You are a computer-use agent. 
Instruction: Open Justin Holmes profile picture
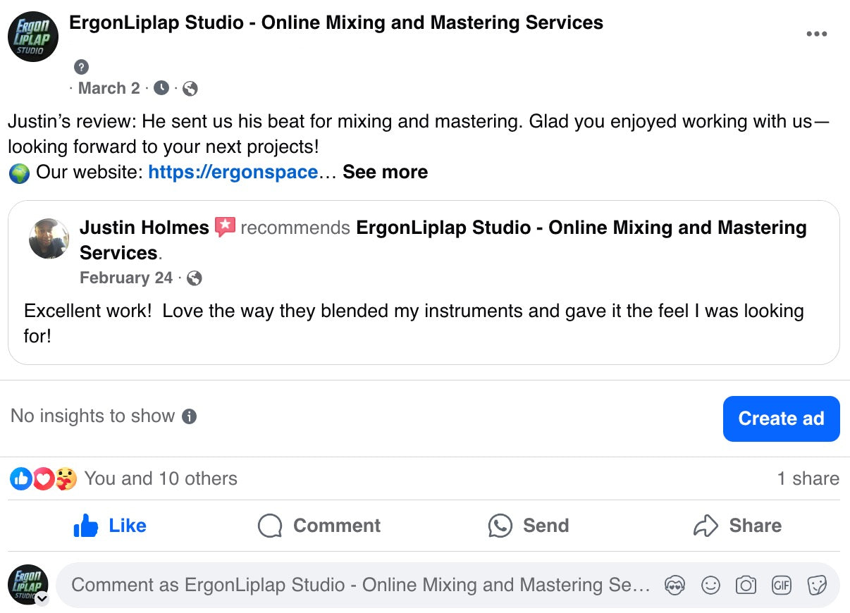click(x=49, y=239)
